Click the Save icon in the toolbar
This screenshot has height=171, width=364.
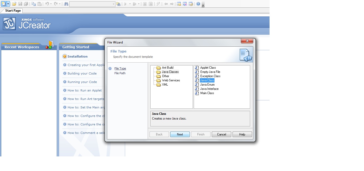tap(20, 4)
